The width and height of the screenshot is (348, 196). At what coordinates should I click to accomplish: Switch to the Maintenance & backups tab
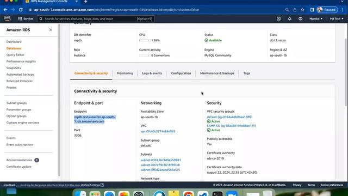click(x=217, y=73)
